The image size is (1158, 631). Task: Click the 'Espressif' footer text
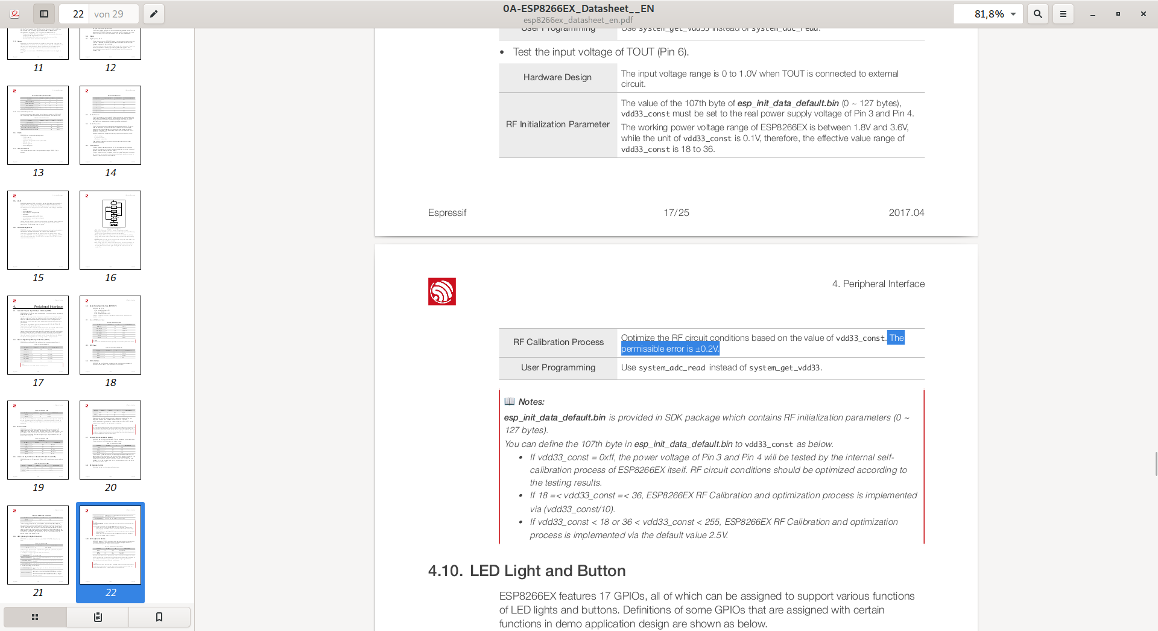(447, 213)
